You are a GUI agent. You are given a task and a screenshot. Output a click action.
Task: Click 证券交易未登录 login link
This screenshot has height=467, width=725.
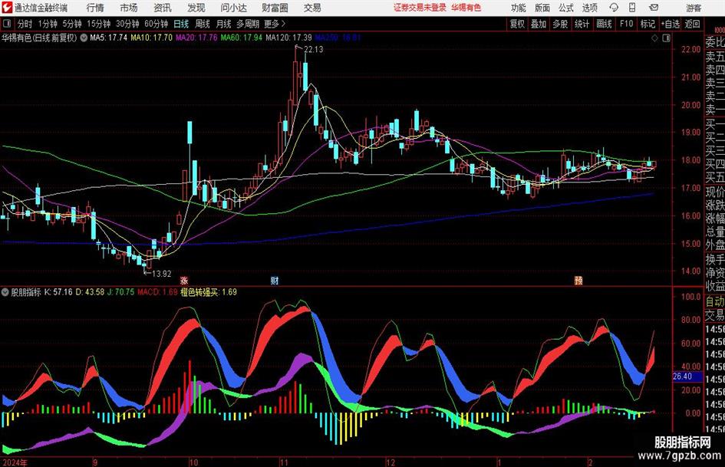click(420, 8)
